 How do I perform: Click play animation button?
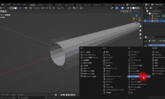click(69, 95)
